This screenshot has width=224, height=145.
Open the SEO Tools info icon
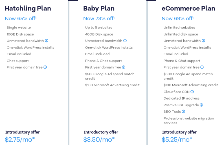point(183,112)
